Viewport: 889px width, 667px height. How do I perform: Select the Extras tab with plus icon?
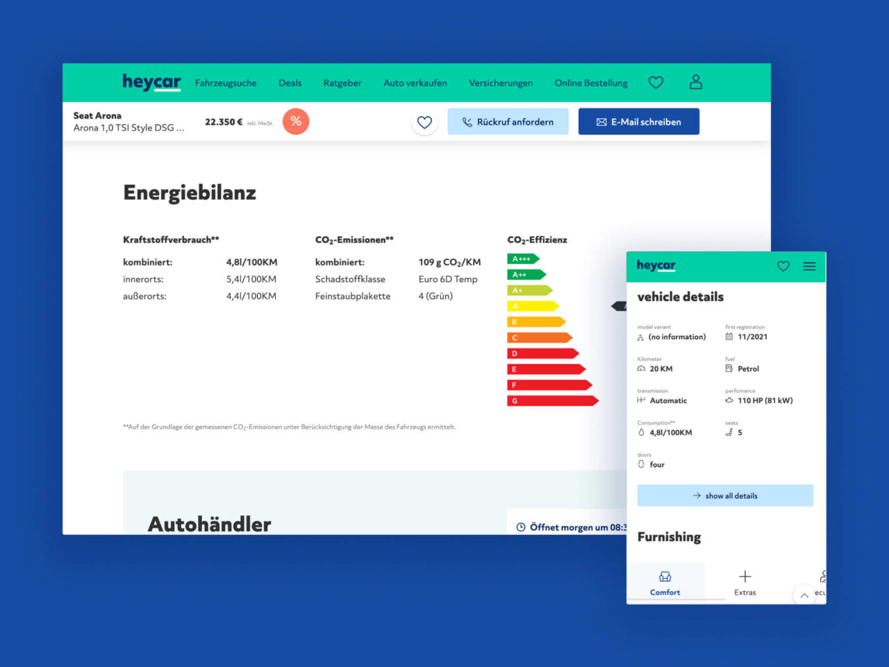[x=745, y=583]
